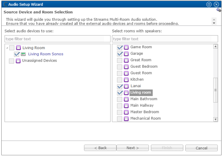Cancel the Audio Setup Wizard
222x157 pixels.
pyautogui.click(x=202, y=148)
